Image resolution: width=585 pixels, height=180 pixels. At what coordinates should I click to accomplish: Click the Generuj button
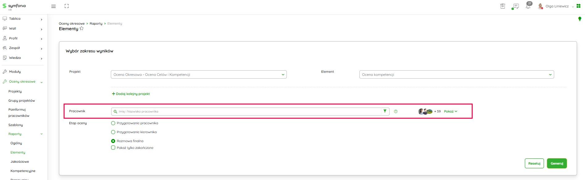pyautogui.click(x=557, y=163)
